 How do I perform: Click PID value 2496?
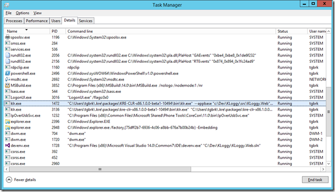(x=56, y=73)
